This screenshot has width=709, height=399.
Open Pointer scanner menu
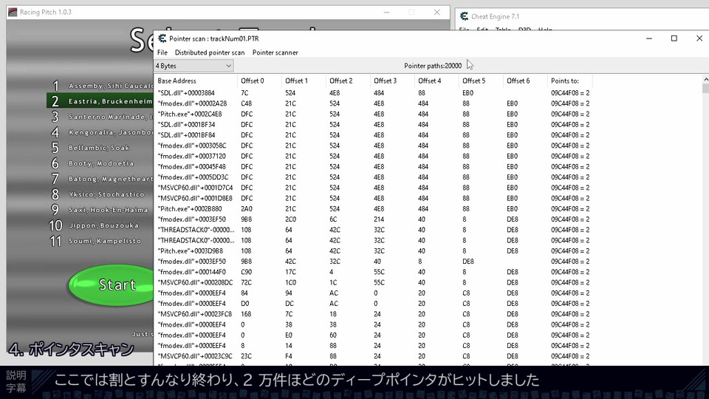(275, 52)
